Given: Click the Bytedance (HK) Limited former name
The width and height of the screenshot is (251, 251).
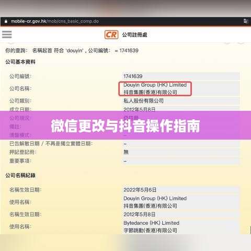Looking at the screenshot, I should 151,223.
